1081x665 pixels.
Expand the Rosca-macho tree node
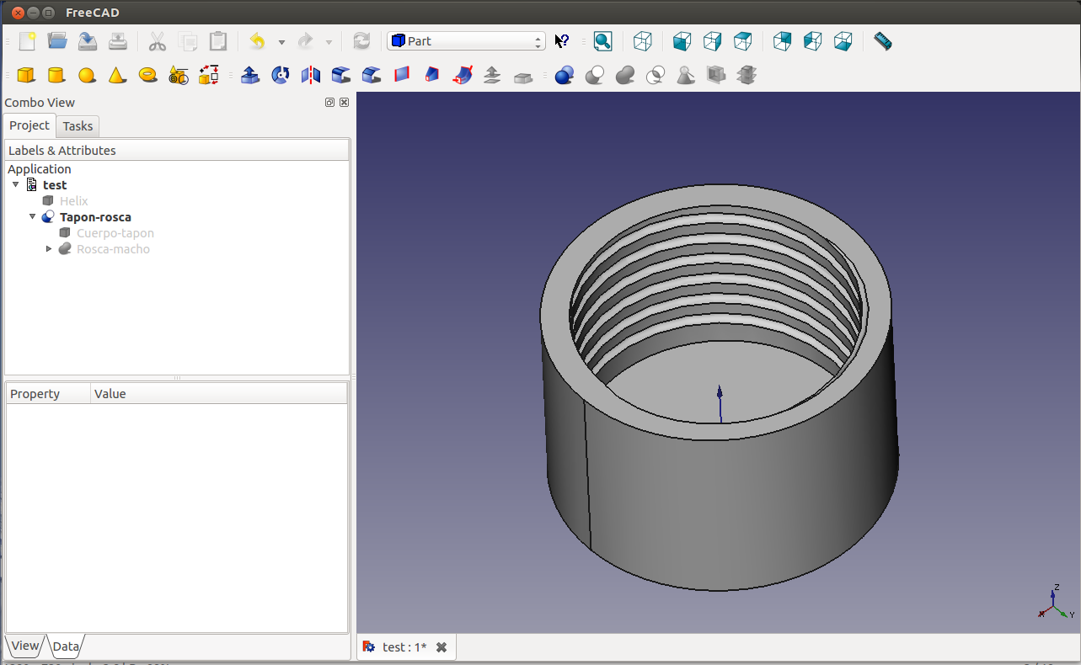pyautogui.click(x=49, y=249)
